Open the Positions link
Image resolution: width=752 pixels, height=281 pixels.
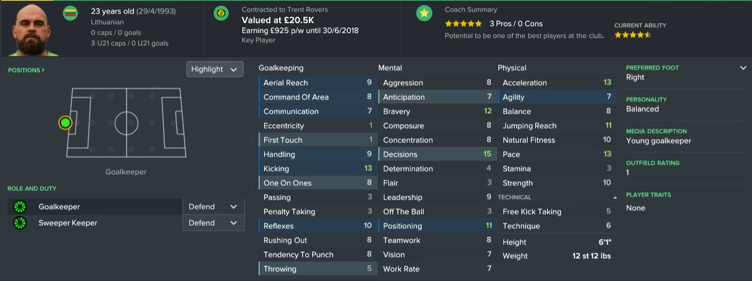click(x=26, y=70)
